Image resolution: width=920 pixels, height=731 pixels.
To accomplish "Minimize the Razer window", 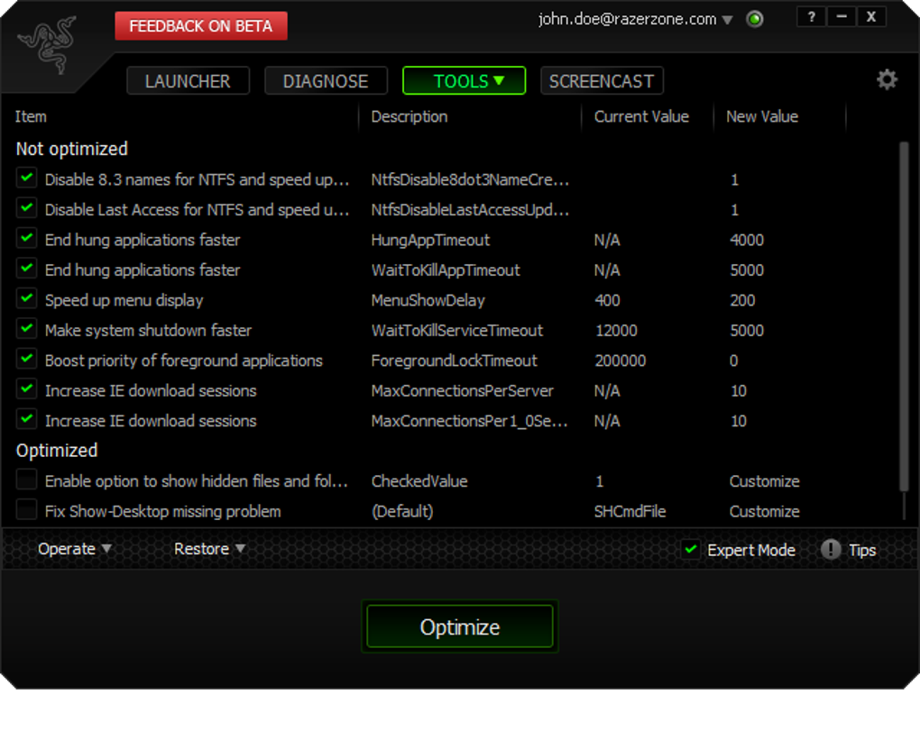I will pyautogui.click(x=841, y=17).
